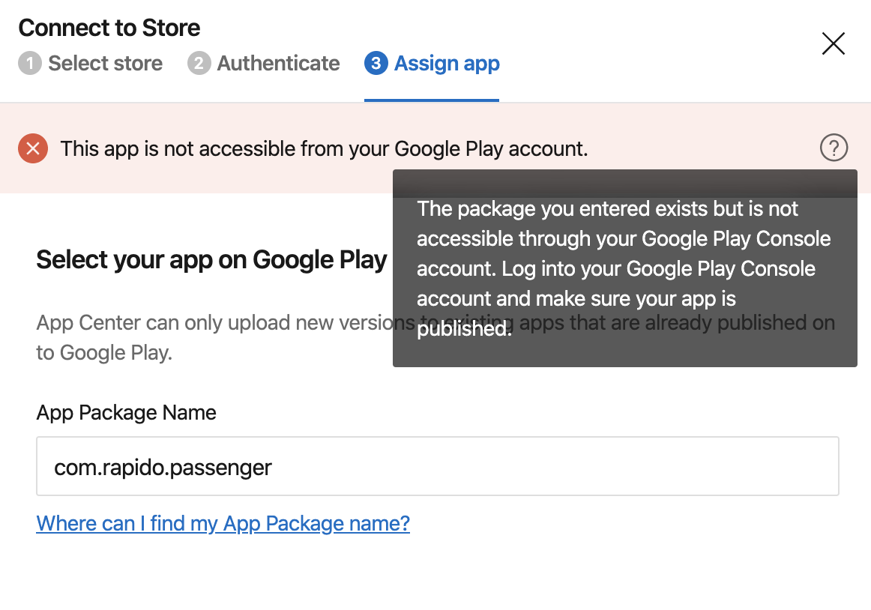
Task: Select the Assign app step label
Action: point(447,64)
